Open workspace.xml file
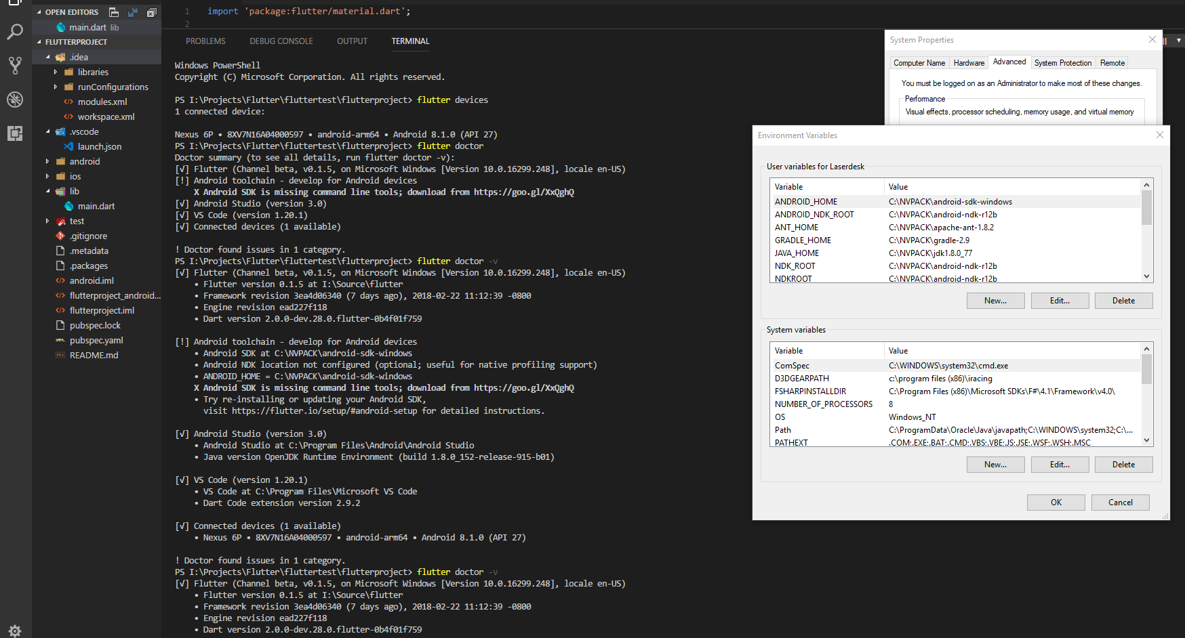This screenshot has height=638, width=1185. pyautogui.click(x=96, y=116)
